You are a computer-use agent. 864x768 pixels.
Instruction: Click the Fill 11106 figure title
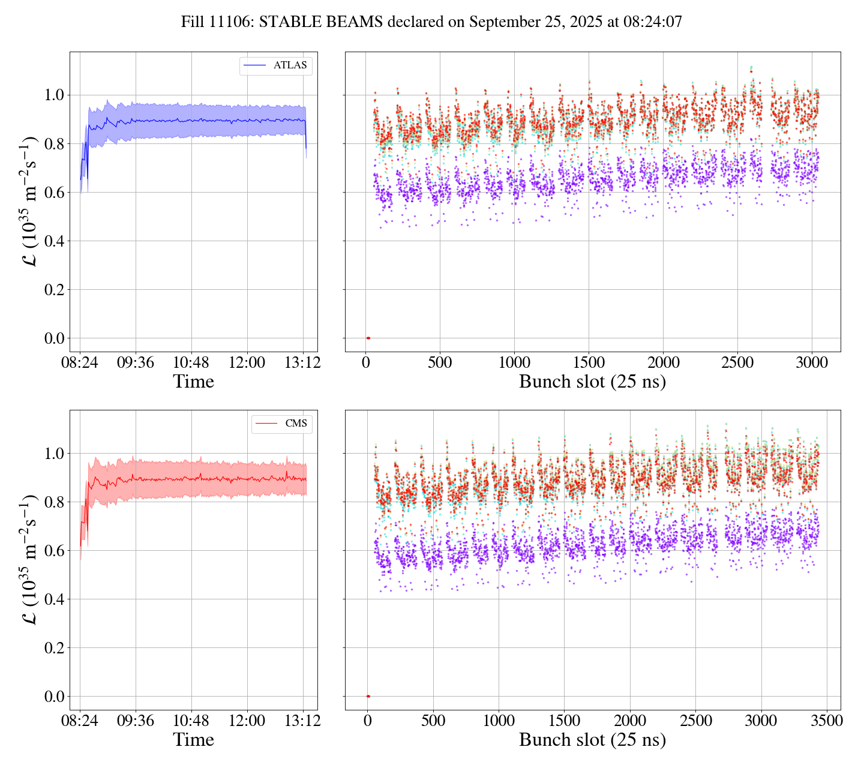431,22
